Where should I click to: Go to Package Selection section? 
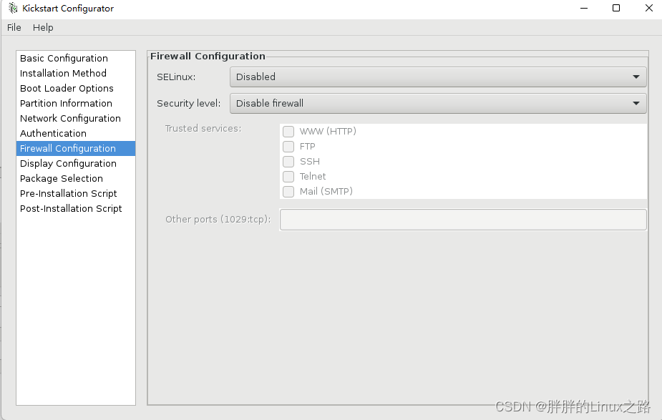pos(62,179)
